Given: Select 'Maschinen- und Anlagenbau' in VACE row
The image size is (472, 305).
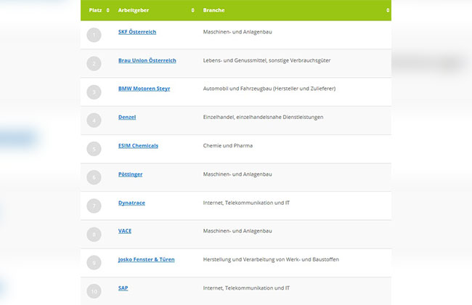Looking at the screenshot, I should tap(237, 231).
